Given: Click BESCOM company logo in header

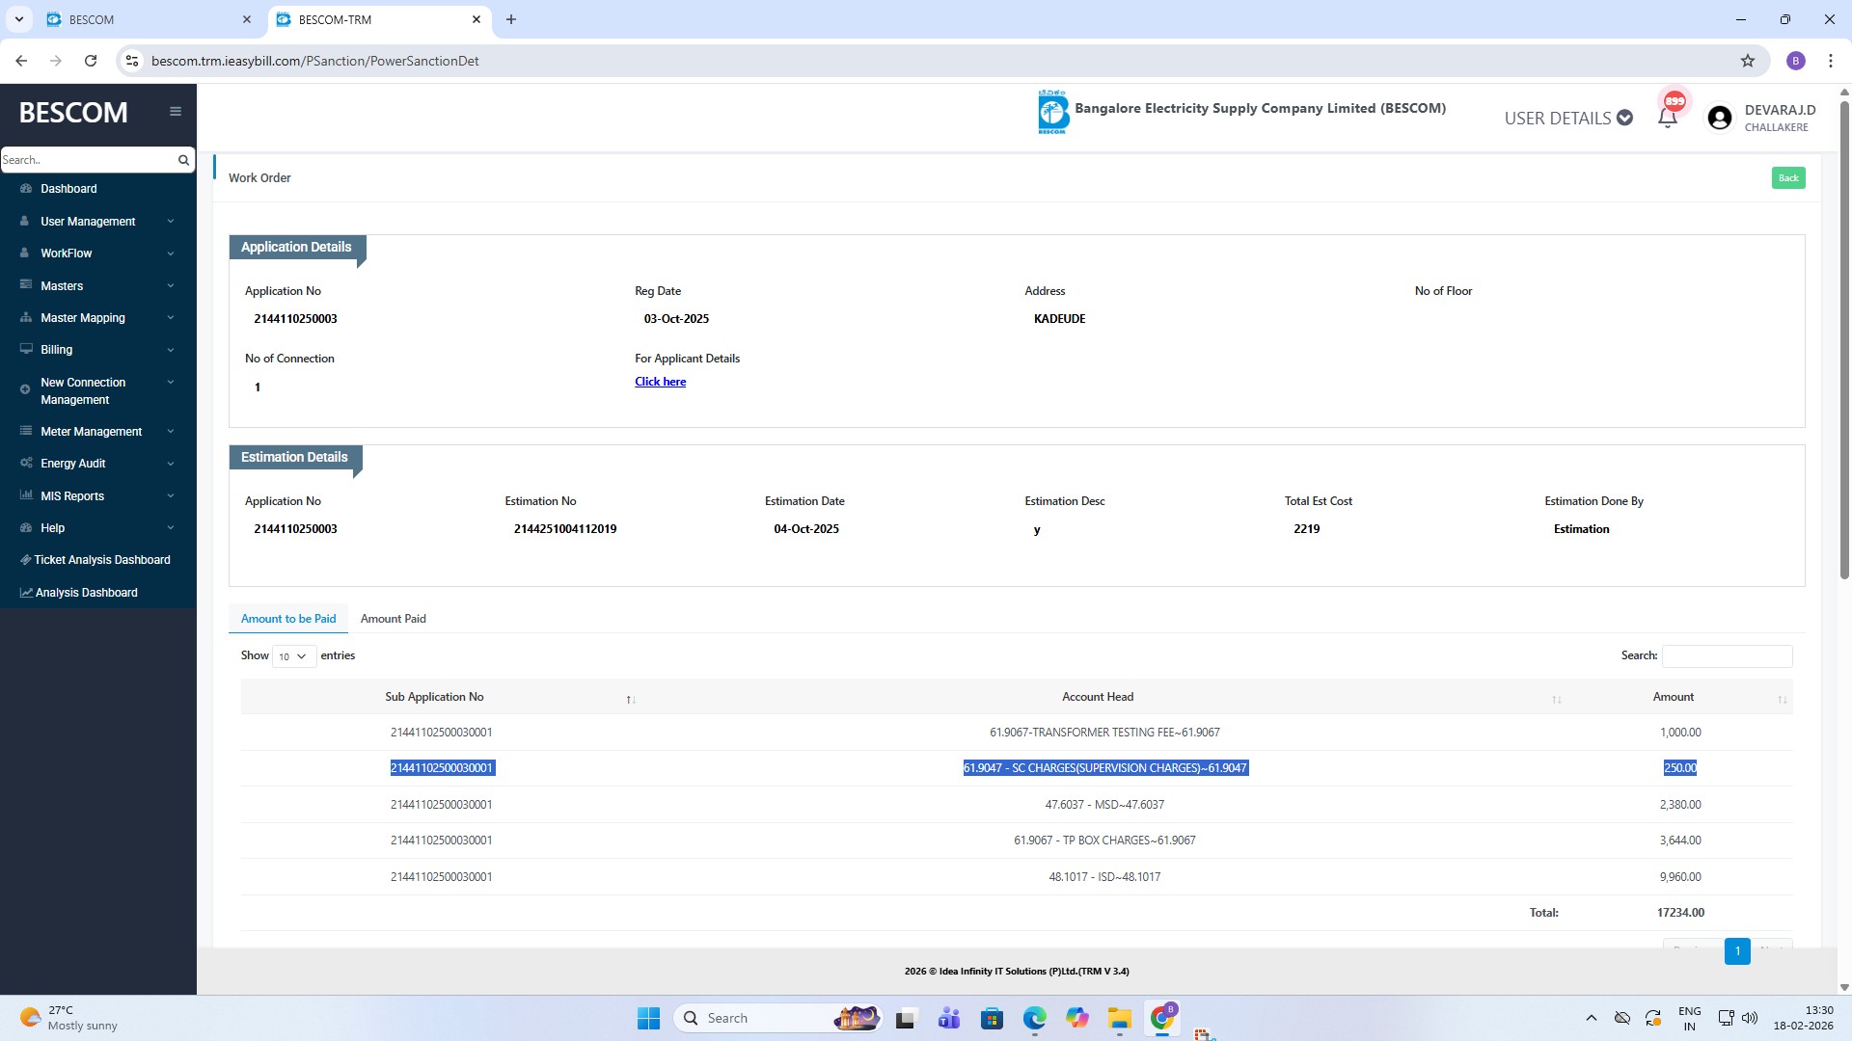Looking at the screenshot, I should pyautogui.click(x=1053, y=112).
